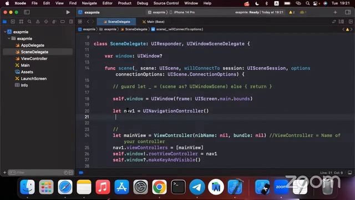Open the File menu
The height and width of the screenshot is (200, 355).
pyautogui.click(x=34, y=3)
